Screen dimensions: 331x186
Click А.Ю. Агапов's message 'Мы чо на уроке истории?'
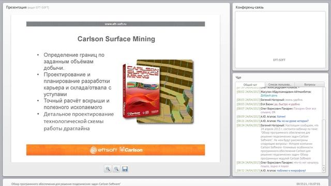pos(293,121)
